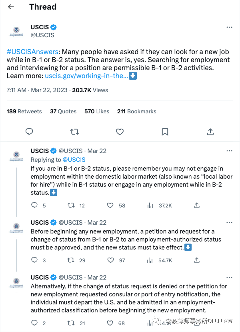
Task: Bookmark the main USCIS tweet
Action: (165, 131)
